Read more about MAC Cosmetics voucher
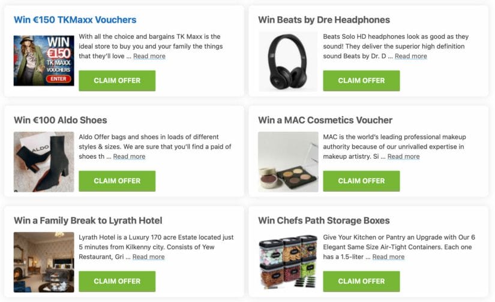495x302 pixels. [x=403, y=156]
